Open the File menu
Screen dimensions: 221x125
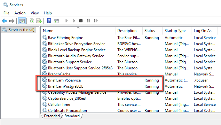[x=6, y=13]
